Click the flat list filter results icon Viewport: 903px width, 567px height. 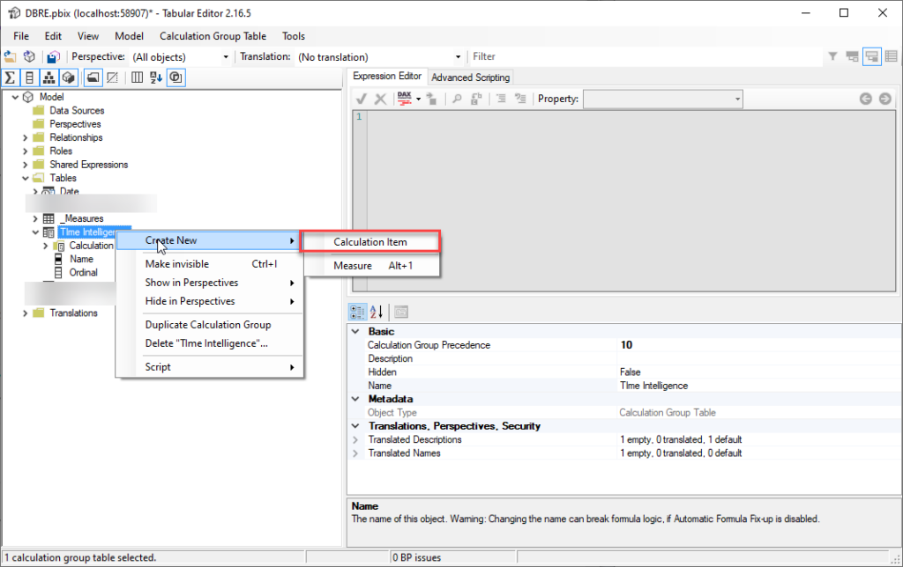pos(892,56)
